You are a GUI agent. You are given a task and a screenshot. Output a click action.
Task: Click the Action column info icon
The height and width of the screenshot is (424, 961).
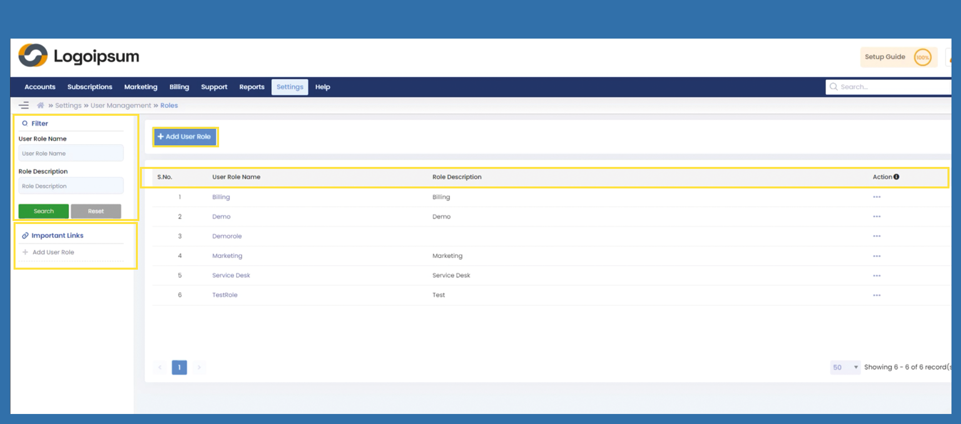click(896, 177)
